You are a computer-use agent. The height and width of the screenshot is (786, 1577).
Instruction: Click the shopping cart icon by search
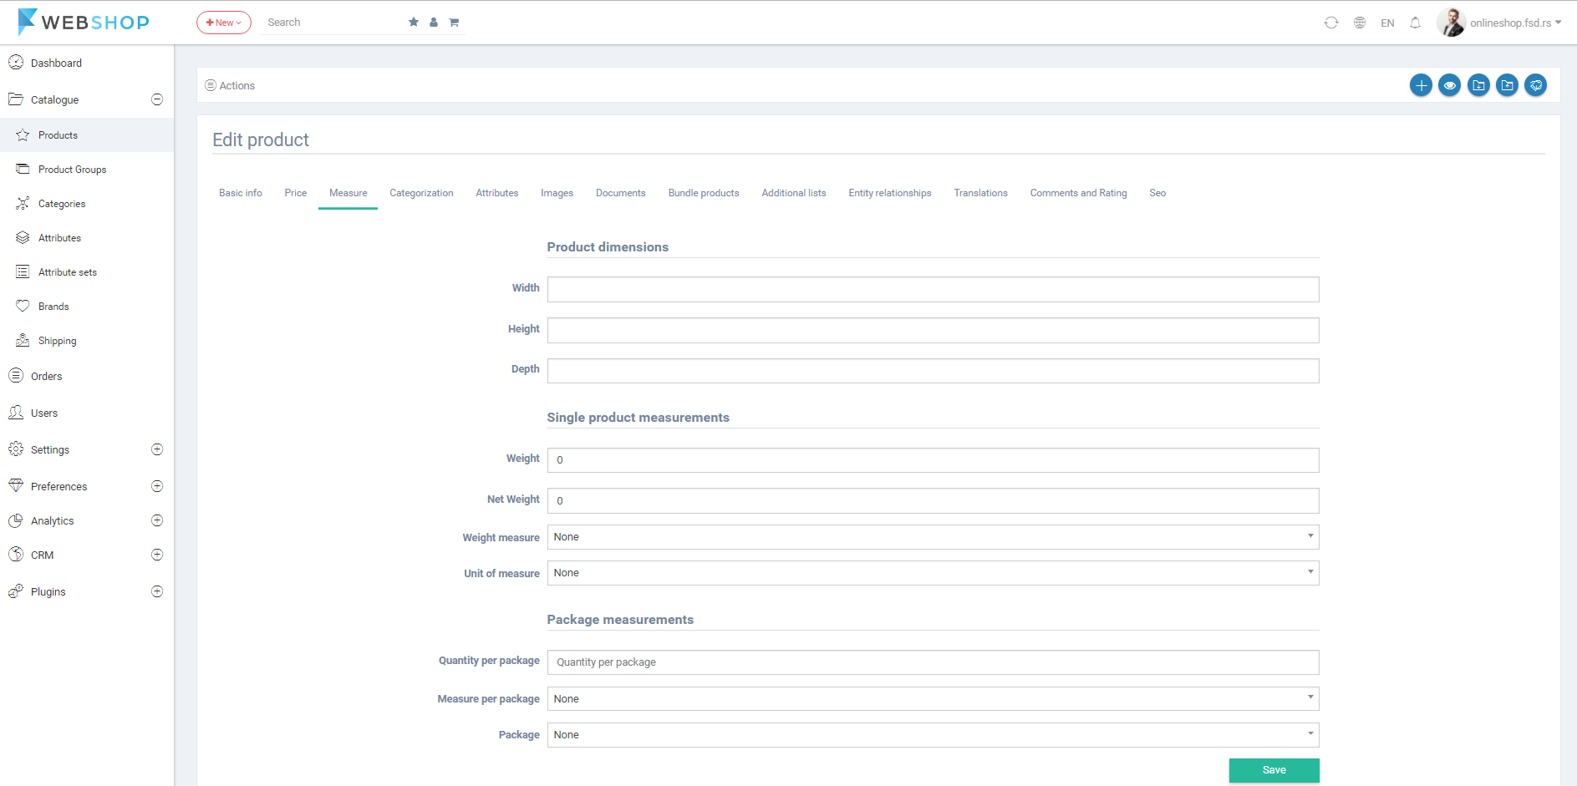click(x=454, y=23)
